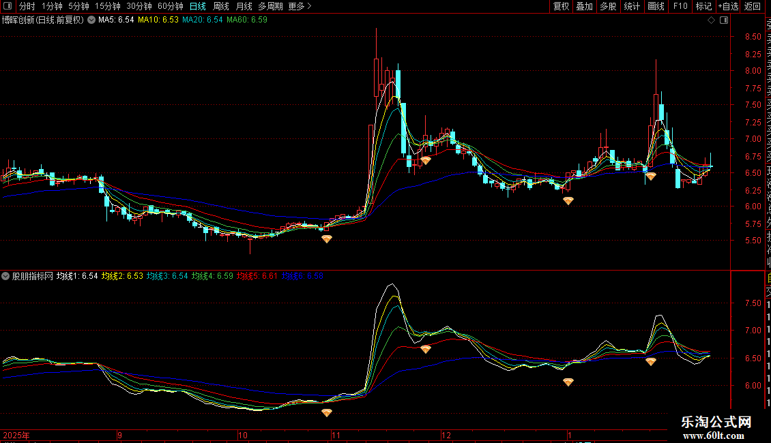Image resolution: width=771 pixels, height=443 pixels.
Task: Click the 6.00 label on the indicator axis
Action: coord(753,386)
